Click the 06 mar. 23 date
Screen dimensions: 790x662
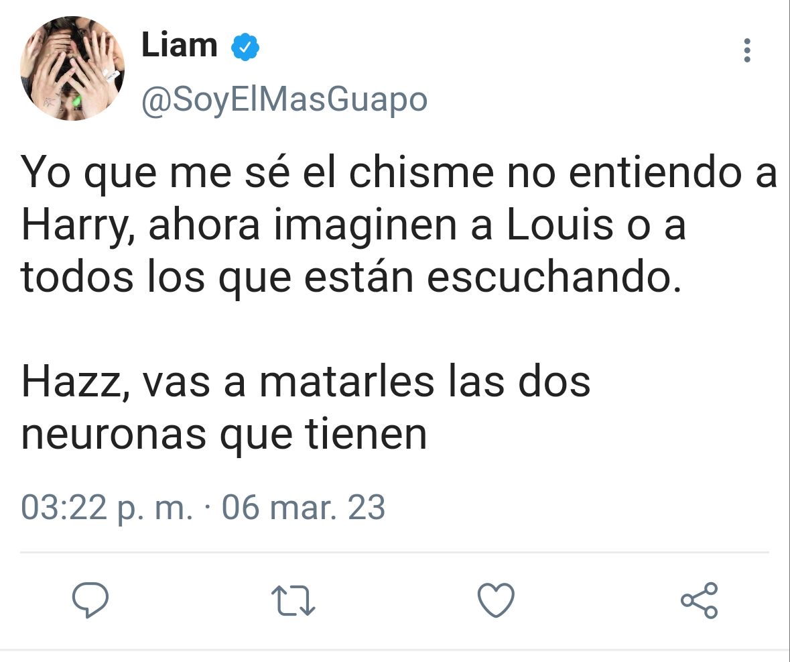coord(304,508)
